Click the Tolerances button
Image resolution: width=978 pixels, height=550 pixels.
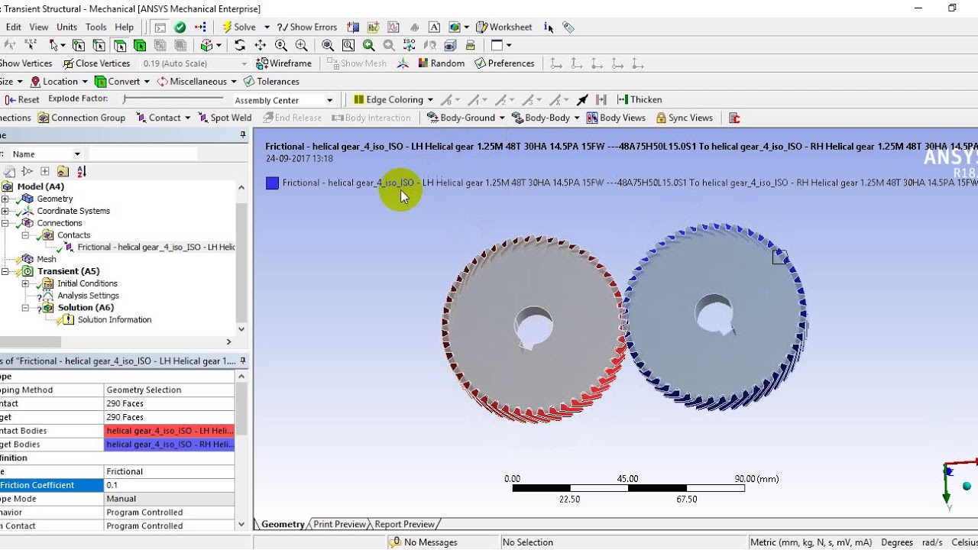point(271,82)
